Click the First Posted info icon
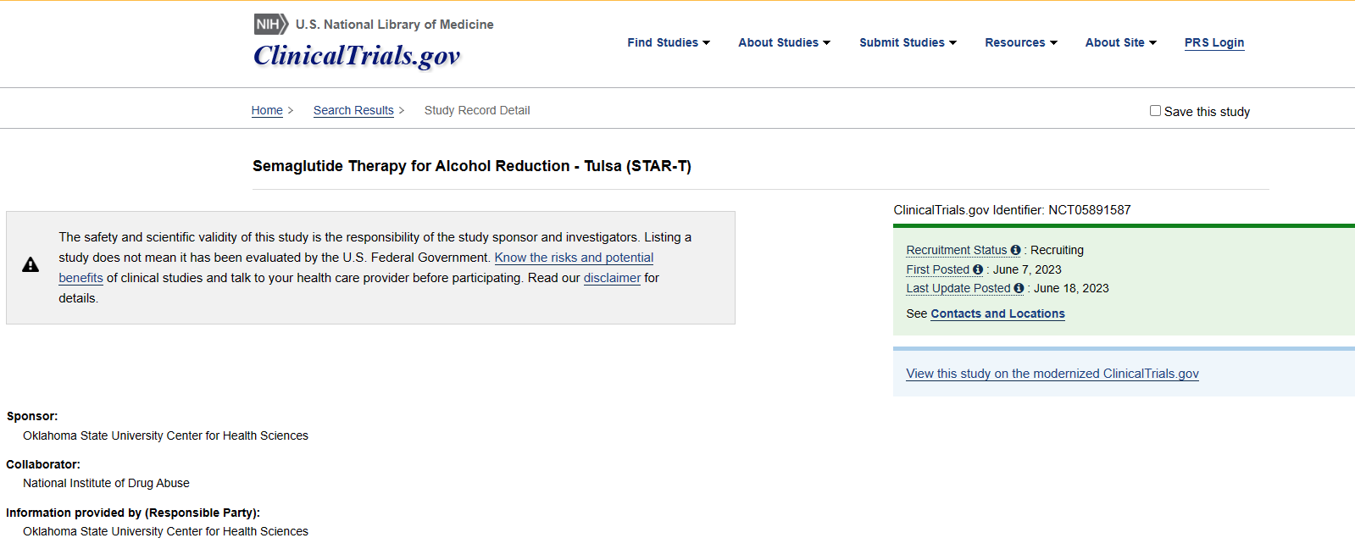Image resolution: width=1355 pixels, height=549 pixels. coord(978,269)
